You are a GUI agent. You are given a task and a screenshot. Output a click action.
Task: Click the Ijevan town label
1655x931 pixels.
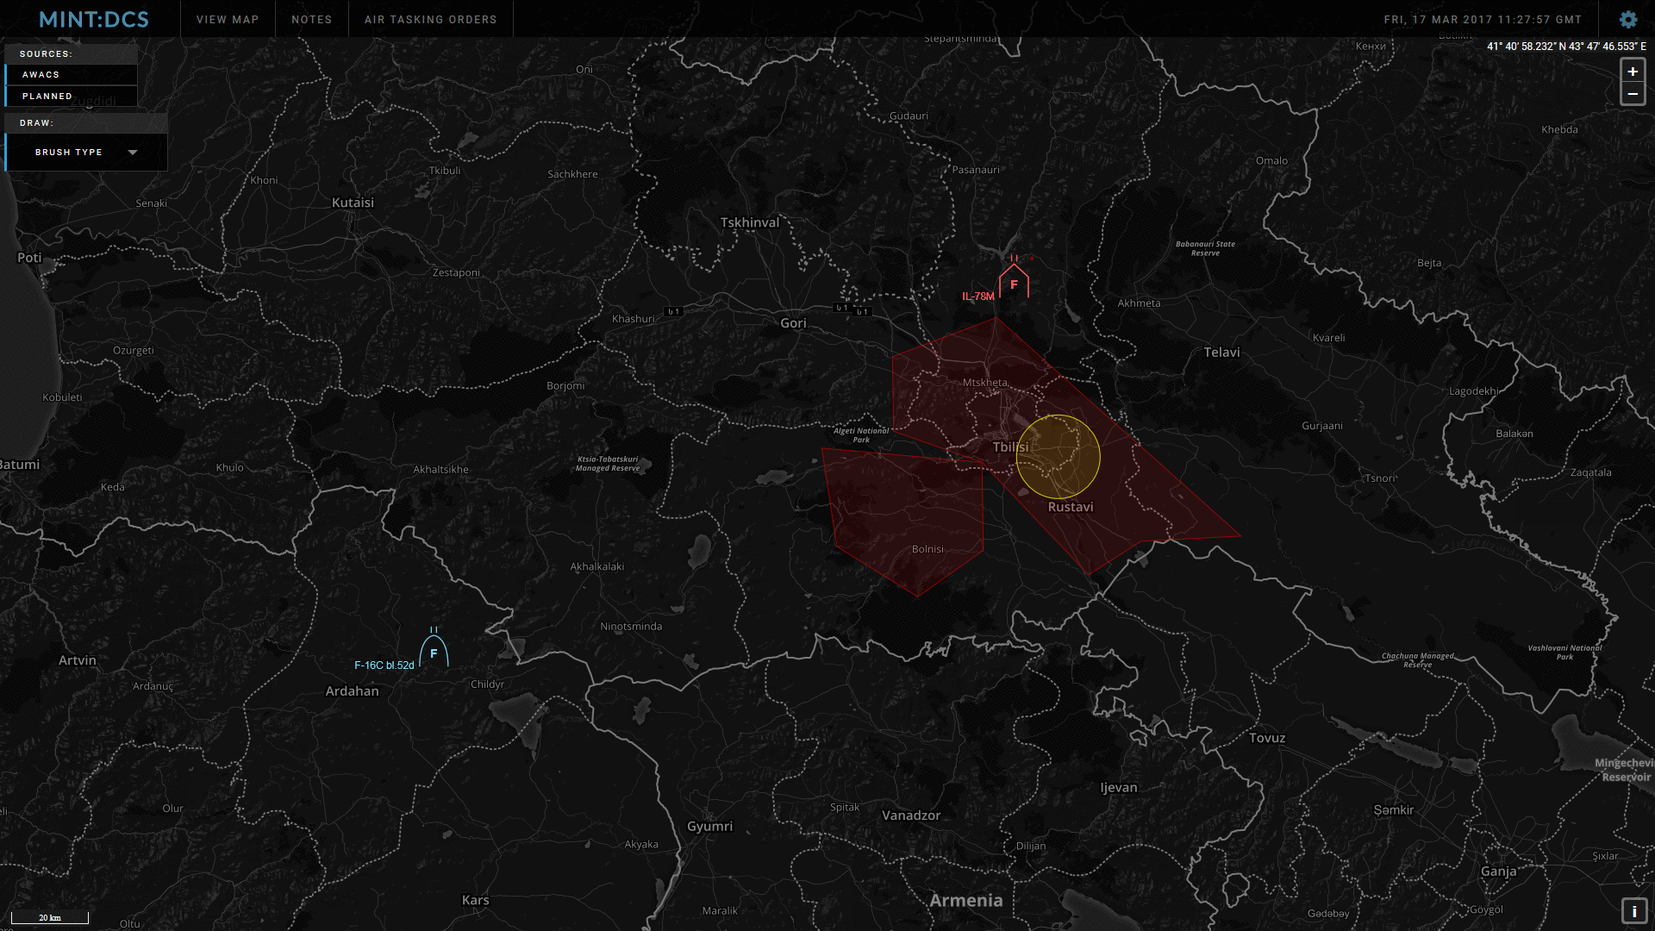(x=1119, y=788)
